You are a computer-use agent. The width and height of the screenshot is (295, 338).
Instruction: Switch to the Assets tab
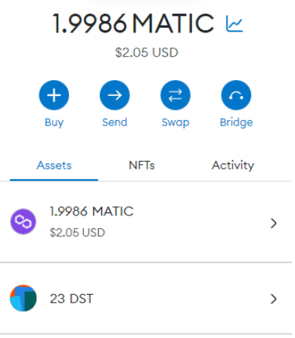(54, 166)
